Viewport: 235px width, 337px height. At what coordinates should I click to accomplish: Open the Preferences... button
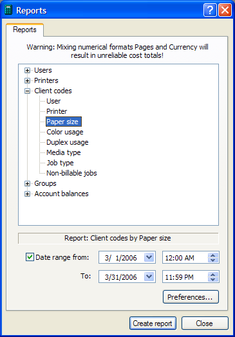pyautogui.click(x=191, y=297)
